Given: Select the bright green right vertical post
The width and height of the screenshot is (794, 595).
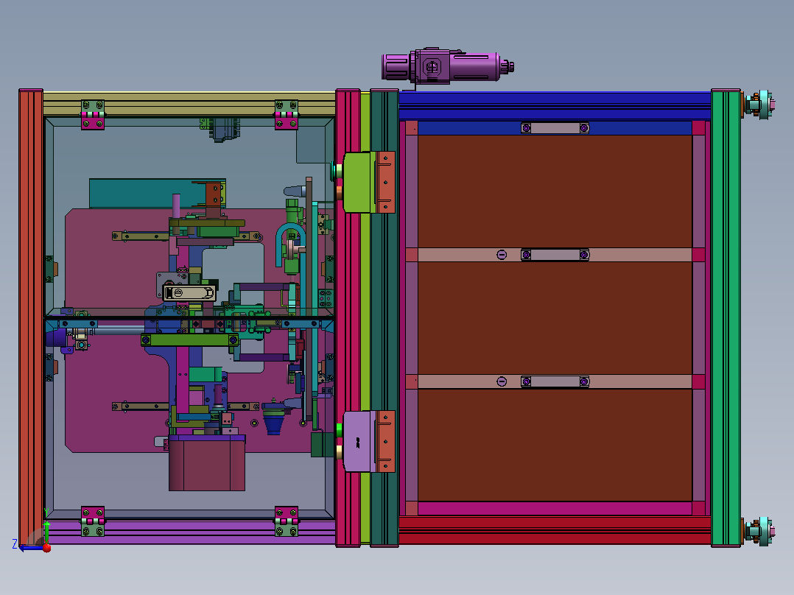Looking at the screenshot, I should pos(726,318).
